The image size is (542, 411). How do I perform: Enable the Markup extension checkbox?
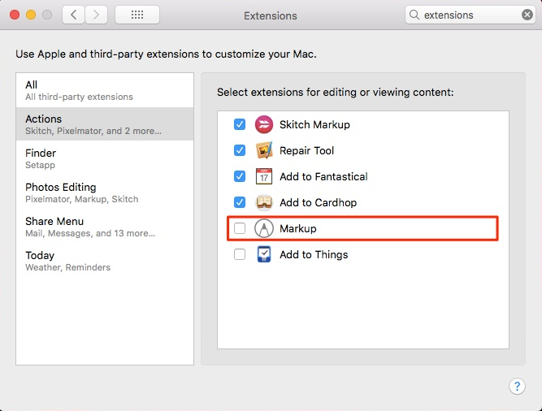(x=240, y=228)
